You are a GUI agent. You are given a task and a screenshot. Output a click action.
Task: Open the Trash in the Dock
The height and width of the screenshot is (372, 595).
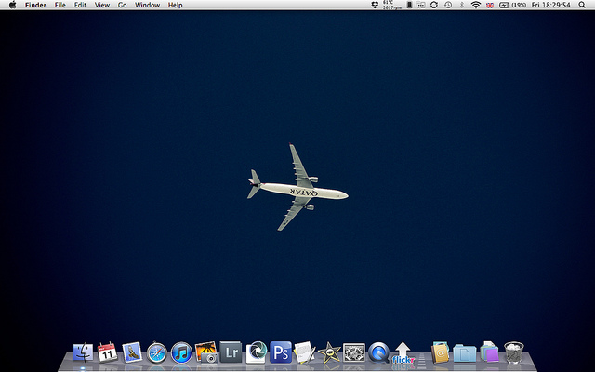pos(514,352)
